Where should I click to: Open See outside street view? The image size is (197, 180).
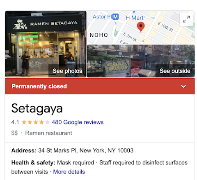click(x=175, y=71)
